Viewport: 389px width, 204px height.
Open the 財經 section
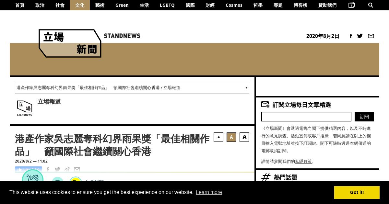pyautogui.click(x=210, y=5)
